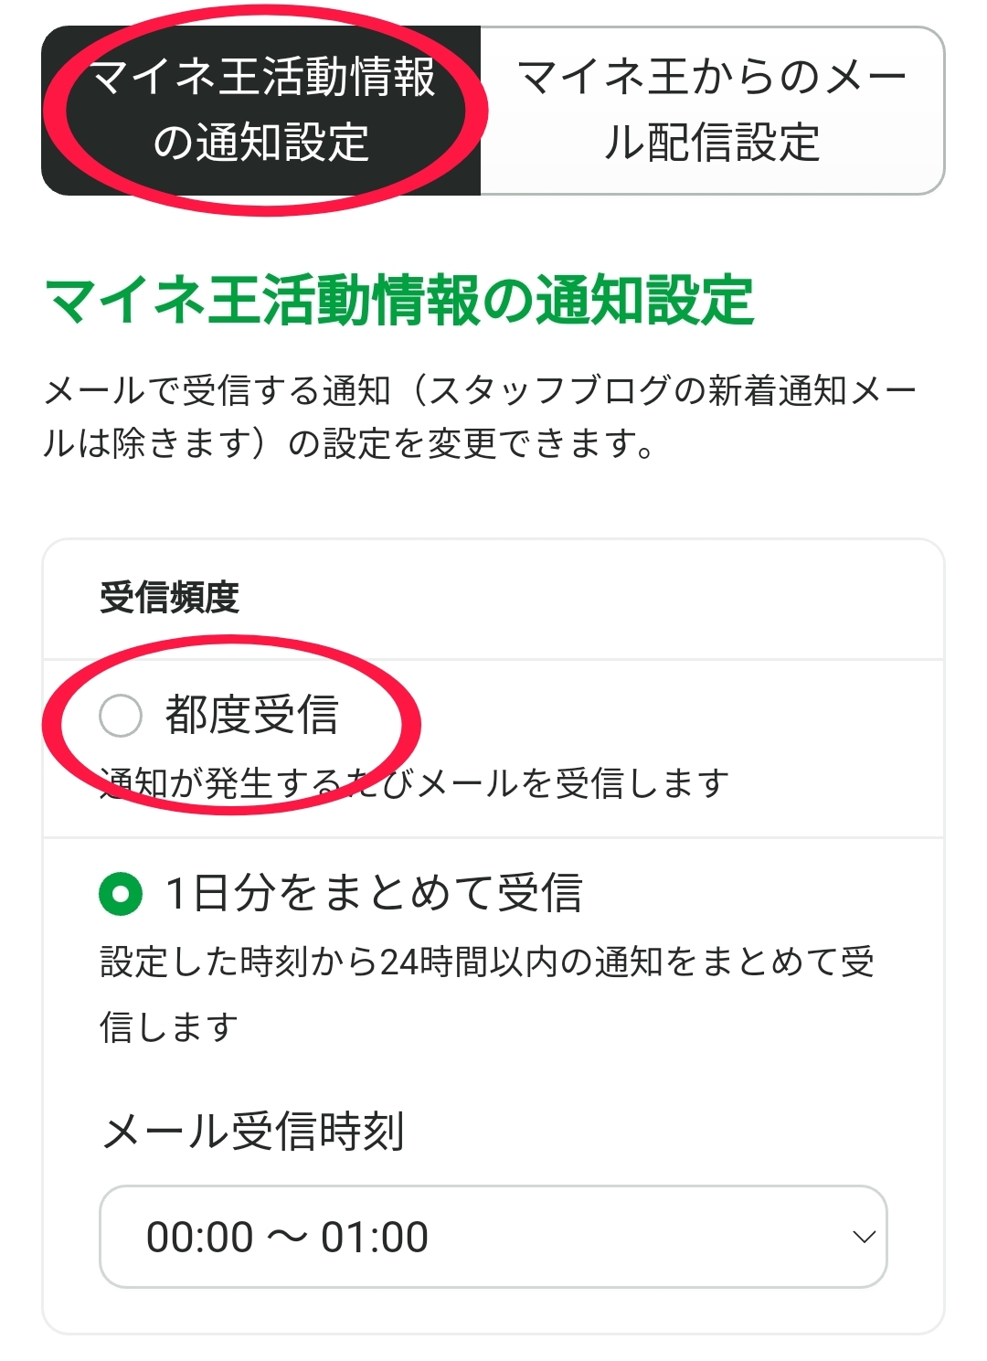The image size is (987, 1361).
Task: Click the second line ル配信設定 in white tab
Action: tap(712, 144)
